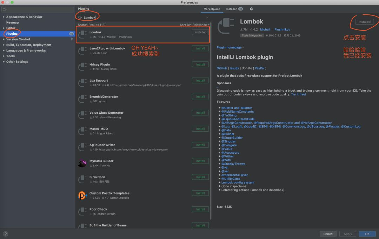Open the Issues link
Viewport: 379px width, 239px height.
pyautogui.click(x=234, y=68)
